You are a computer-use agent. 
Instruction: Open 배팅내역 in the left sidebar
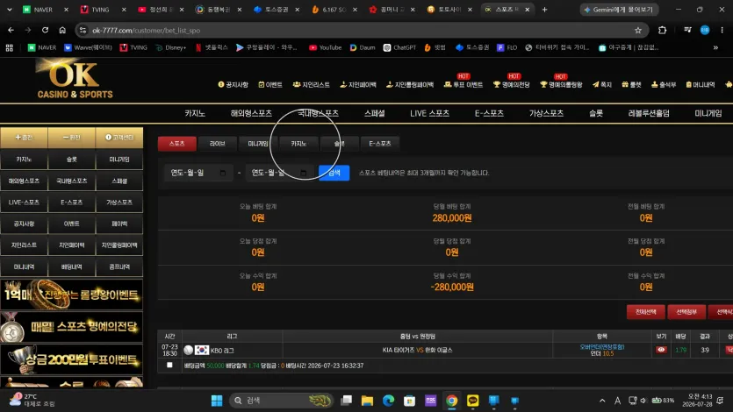(x=71, y=266)
